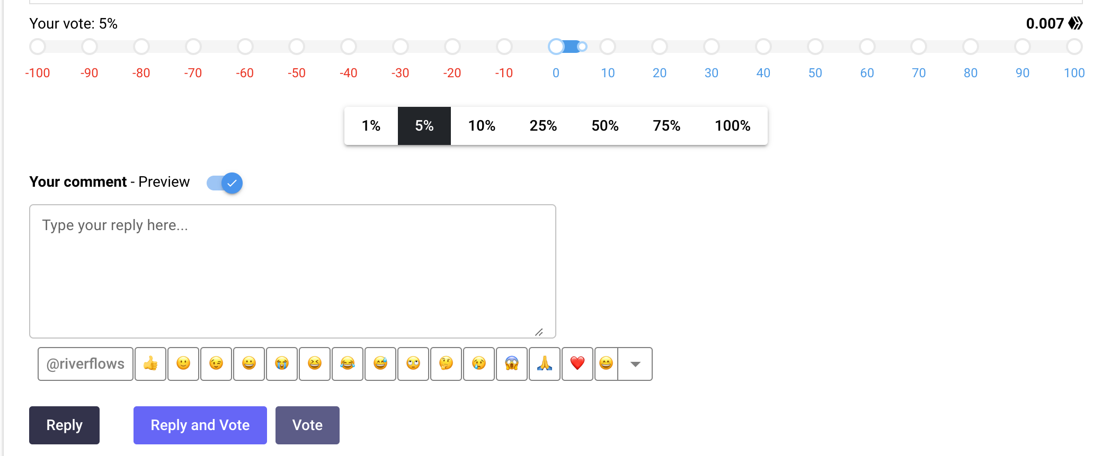Click the reply text area
The height and width of the screenshot is (456, 1102).
pos(292,271)
